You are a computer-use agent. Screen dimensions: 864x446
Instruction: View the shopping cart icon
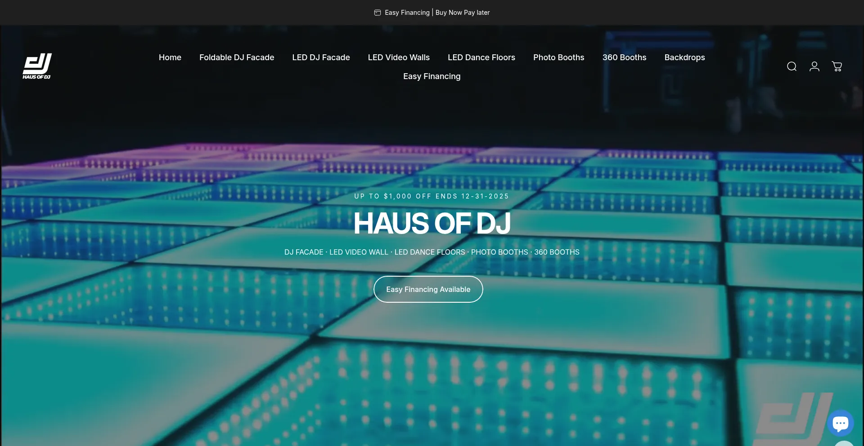click(837, 66)
